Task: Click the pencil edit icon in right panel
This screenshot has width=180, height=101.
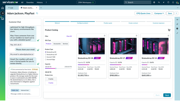Action: click(177, 33)
